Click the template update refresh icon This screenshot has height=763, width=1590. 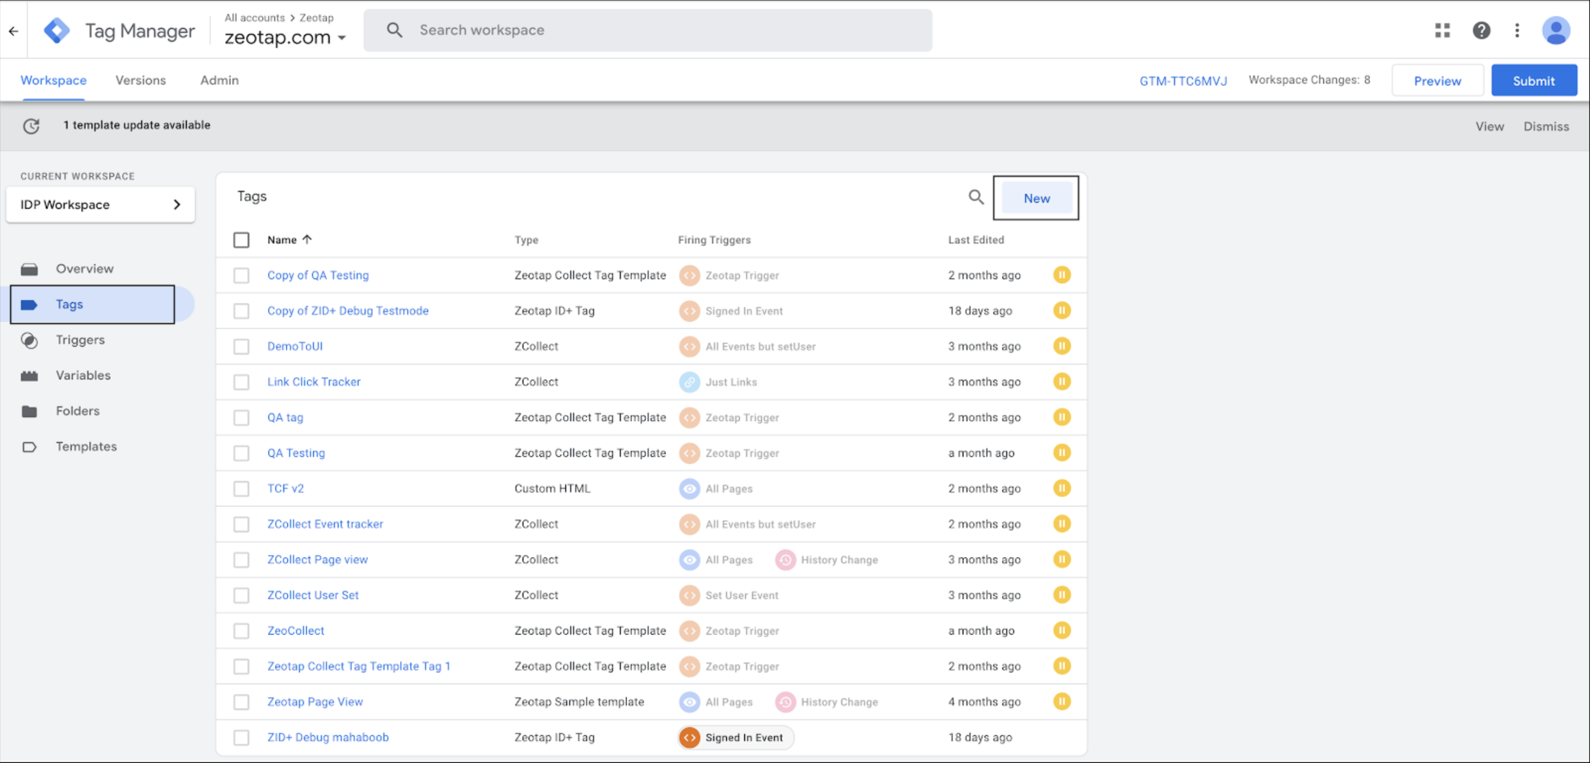32,126
